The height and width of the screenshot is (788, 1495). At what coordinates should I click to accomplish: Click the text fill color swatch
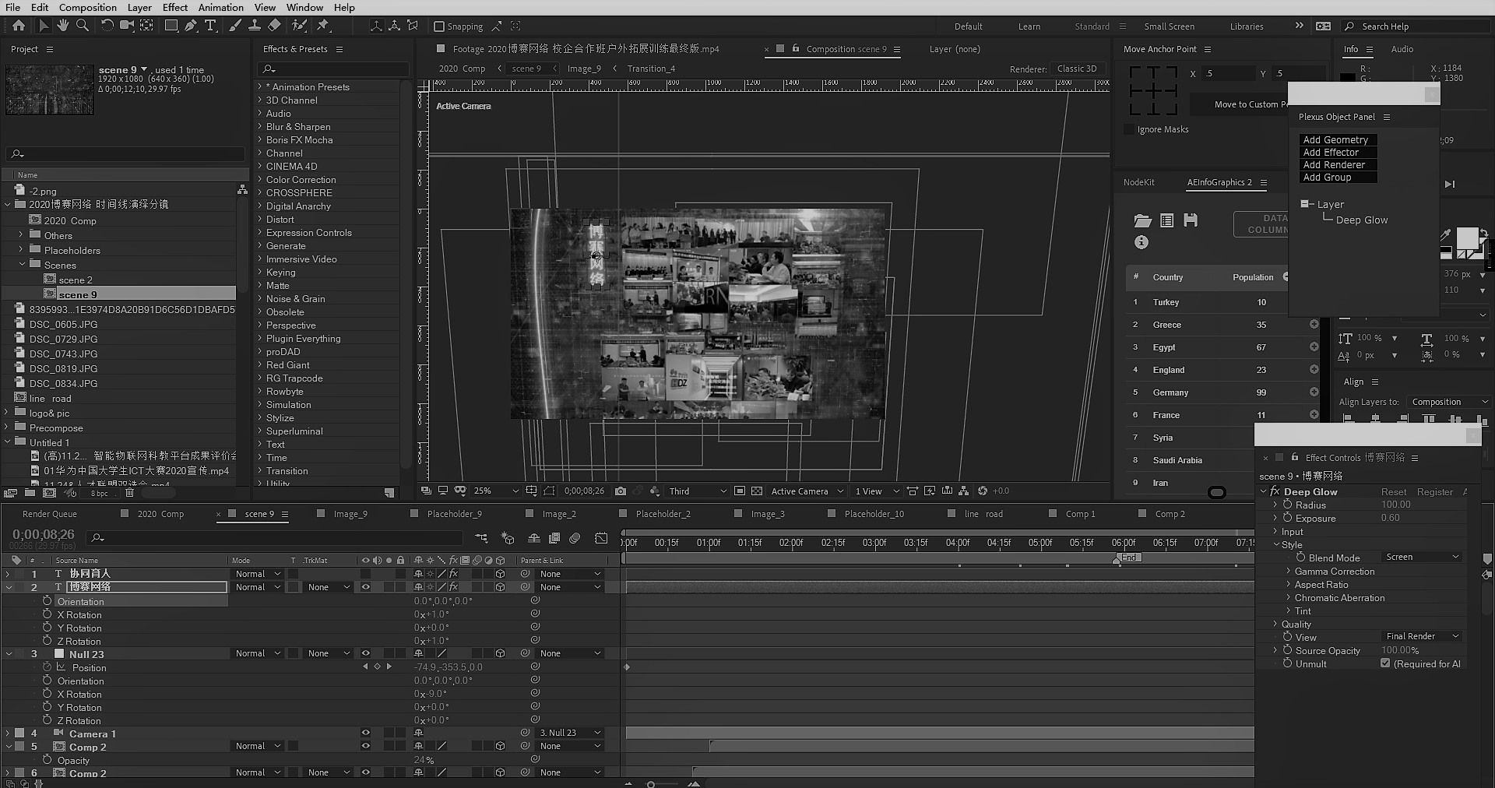click(x=1467, y=239)
